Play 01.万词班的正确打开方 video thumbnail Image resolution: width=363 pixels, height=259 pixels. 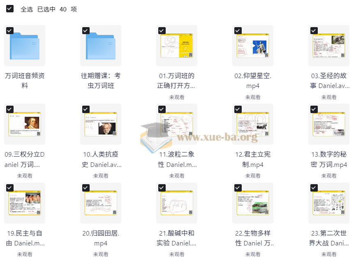pyautogui.click(x=177, y=46)
